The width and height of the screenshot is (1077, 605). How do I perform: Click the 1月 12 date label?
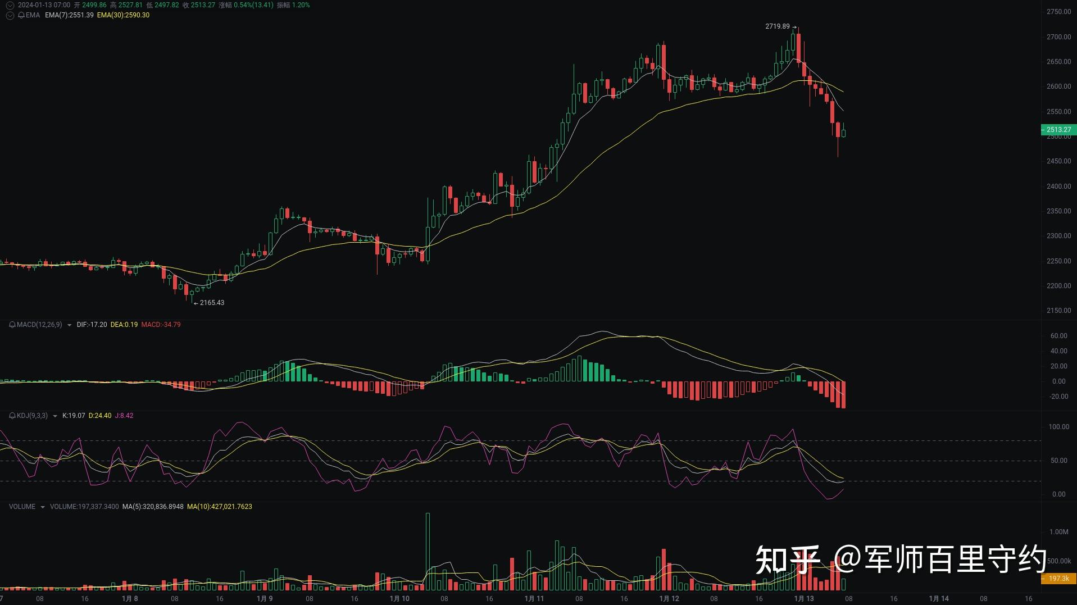pos(669,599)
